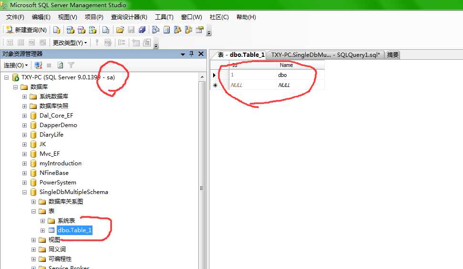463x269 pixels.
Task: Expand the dbo.Table_1 table node
Action: coord(42,230)
